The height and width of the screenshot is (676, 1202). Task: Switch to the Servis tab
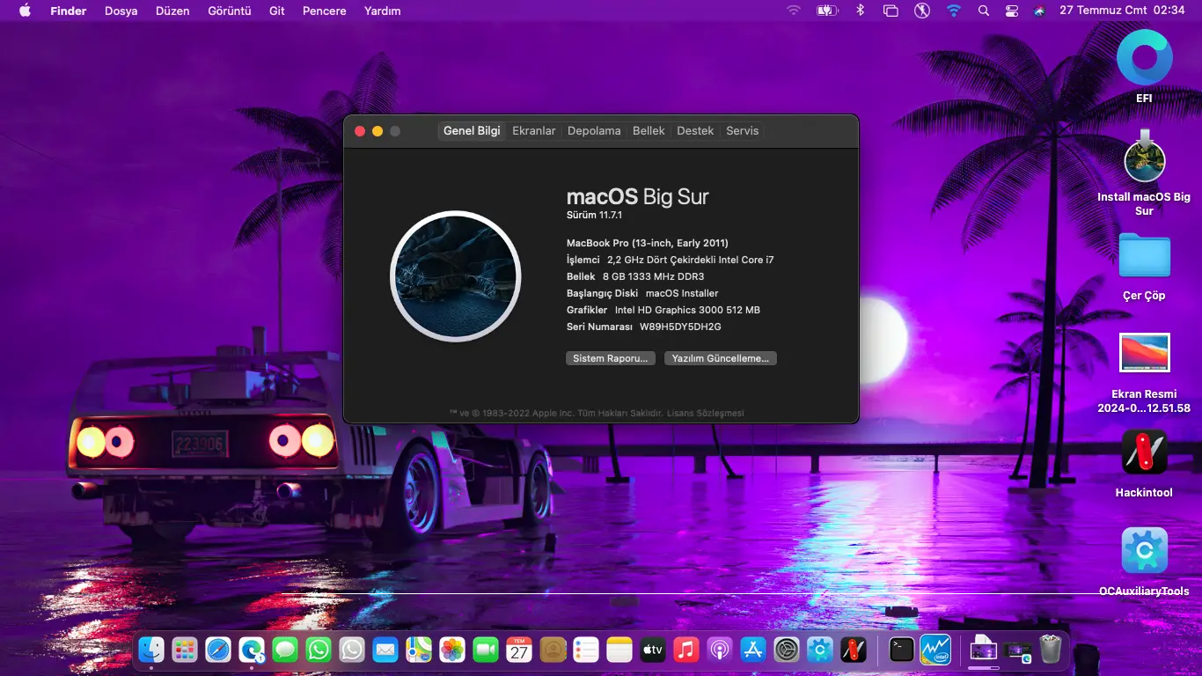(742, 130)
